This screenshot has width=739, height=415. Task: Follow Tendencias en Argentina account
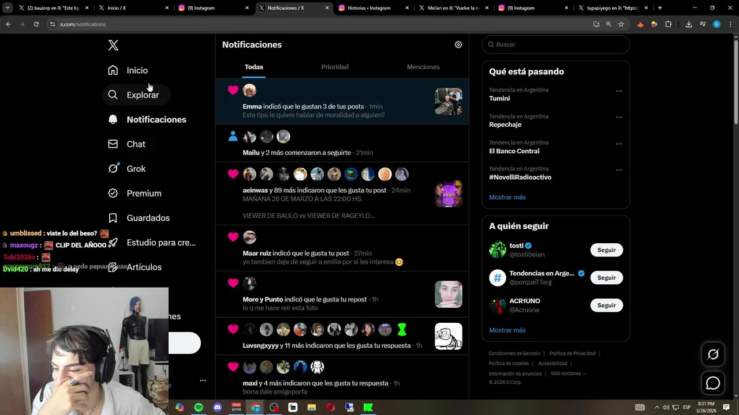point(606,278)
